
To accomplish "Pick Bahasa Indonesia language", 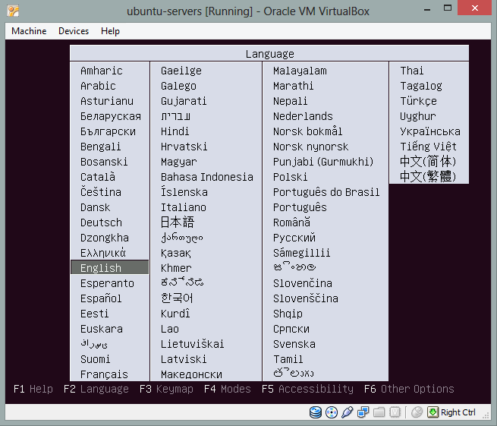I will (207, 177).
